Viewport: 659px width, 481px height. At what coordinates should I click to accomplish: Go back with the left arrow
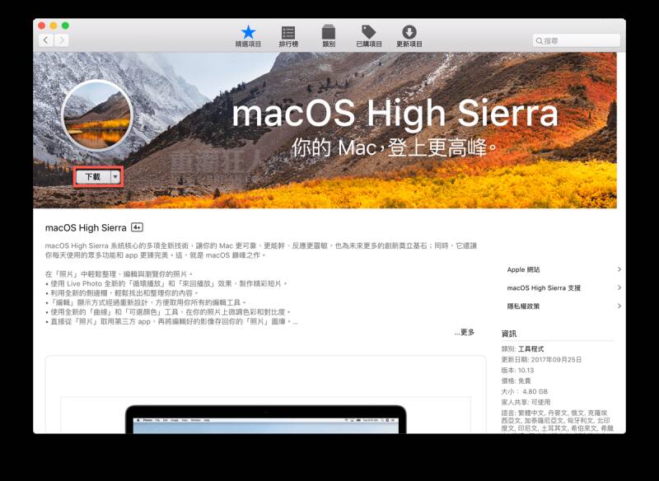tap(46, 40)
